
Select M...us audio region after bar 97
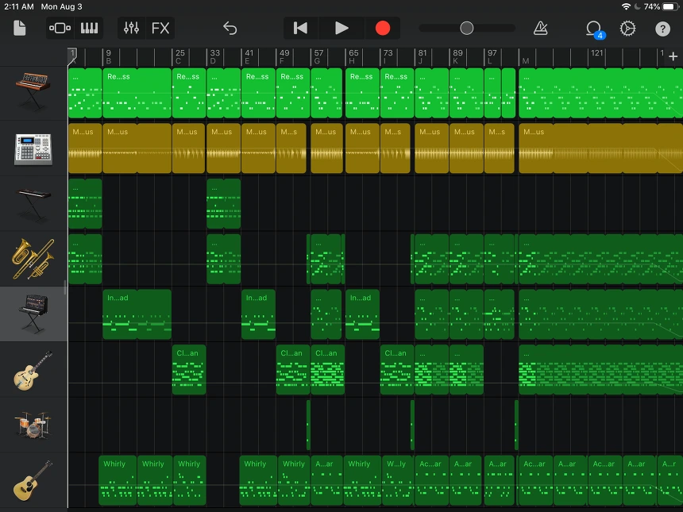tap(600, 148)
